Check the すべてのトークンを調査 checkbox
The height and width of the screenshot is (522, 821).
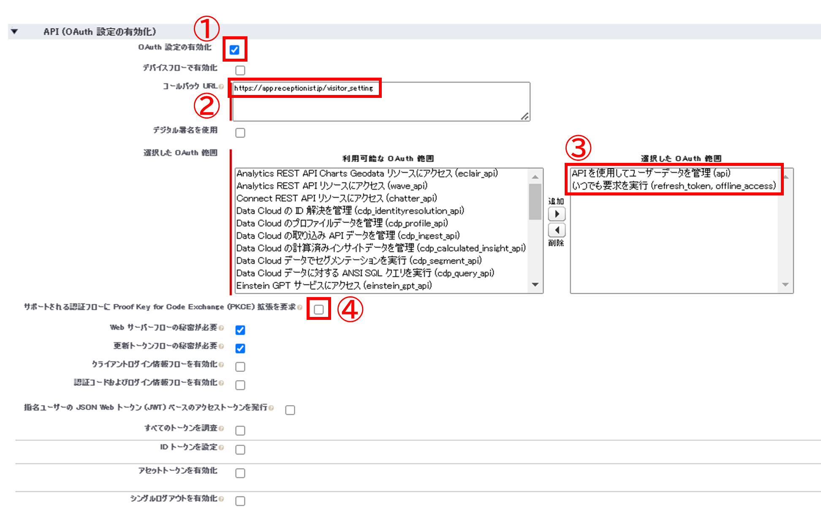pos(240,430)
